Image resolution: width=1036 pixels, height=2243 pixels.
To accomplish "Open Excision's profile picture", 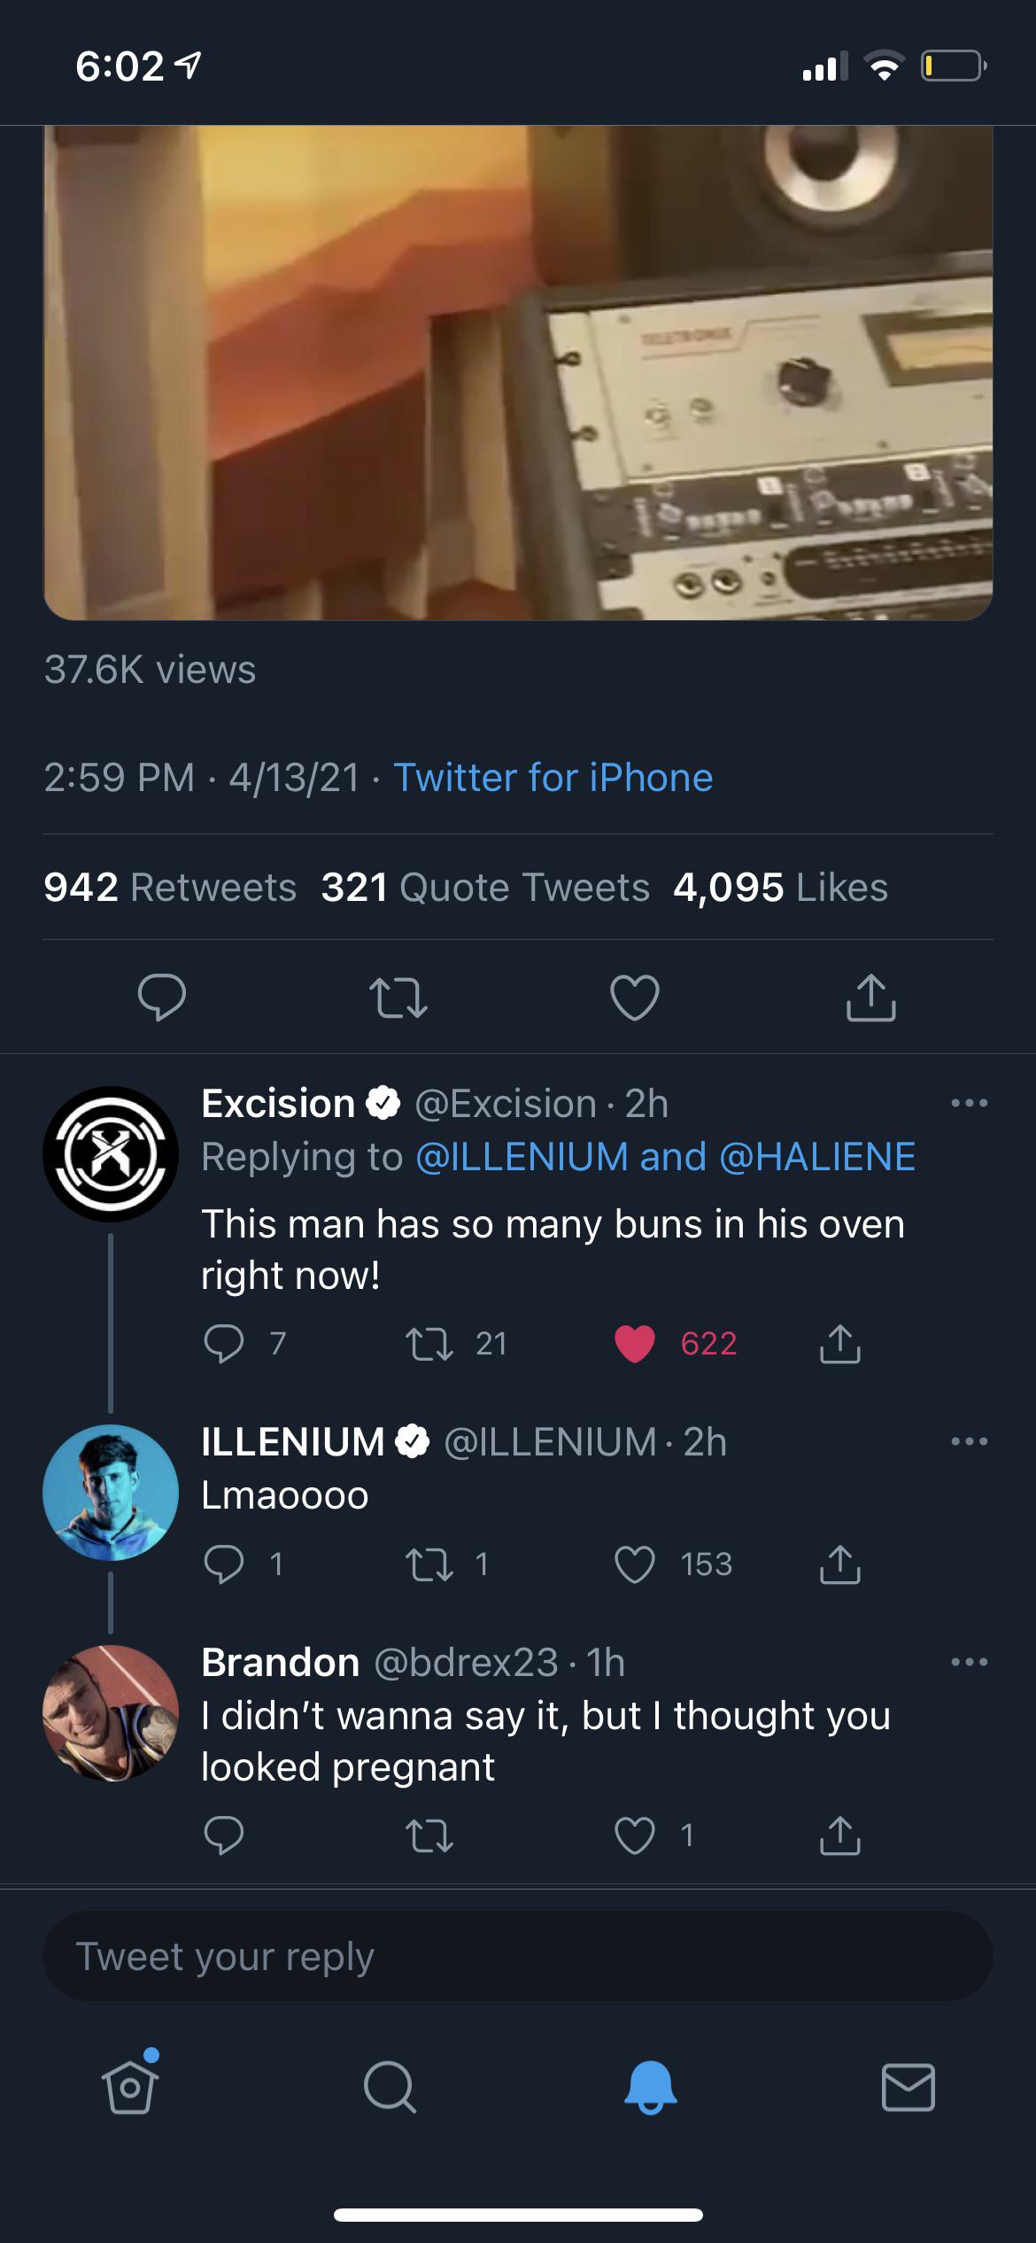I will [111, 1154].
